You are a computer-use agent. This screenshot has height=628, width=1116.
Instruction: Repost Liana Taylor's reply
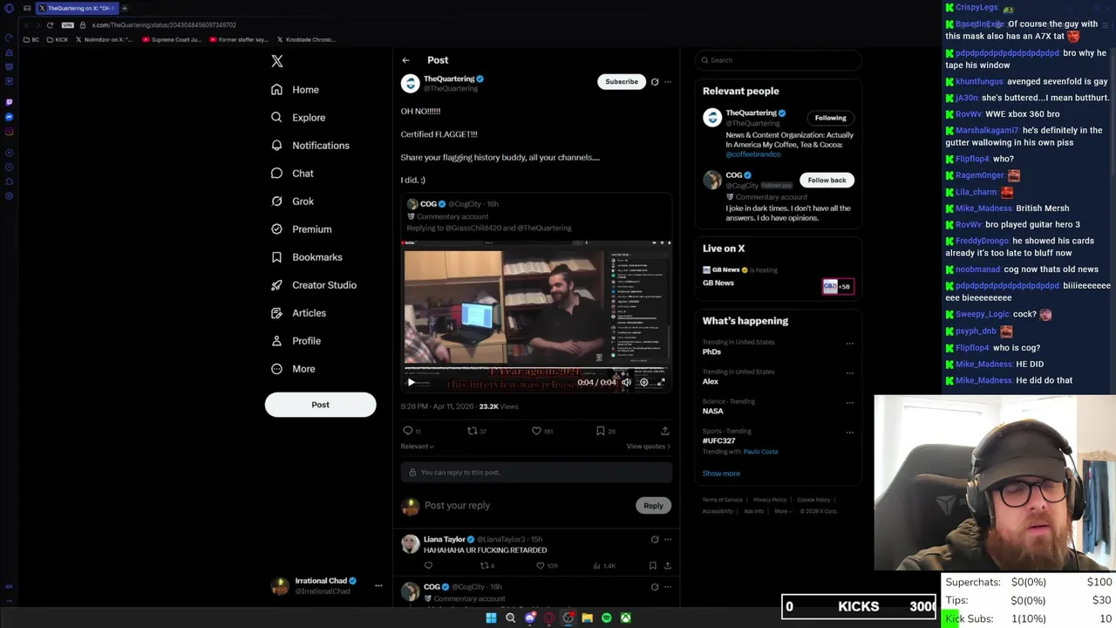click(x=487, y=566)
